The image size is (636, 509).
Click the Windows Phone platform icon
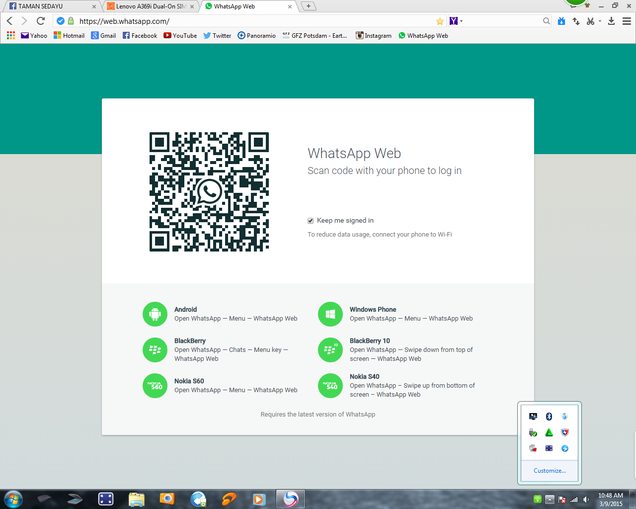(x=330, y=314)
